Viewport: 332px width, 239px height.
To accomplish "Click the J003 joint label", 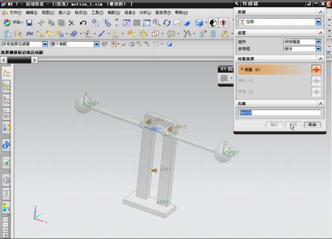I will 180,127.
